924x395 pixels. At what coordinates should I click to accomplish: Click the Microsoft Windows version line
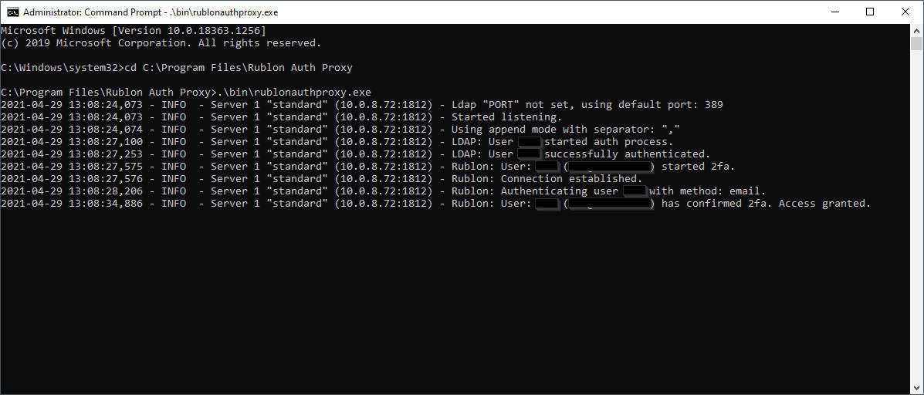point(134,31)
